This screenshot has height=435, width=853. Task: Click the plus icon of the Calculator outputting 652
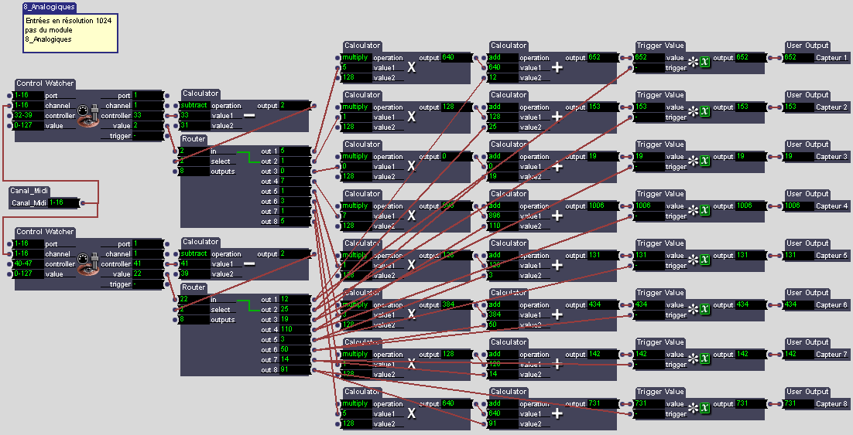tap(557, 67)
